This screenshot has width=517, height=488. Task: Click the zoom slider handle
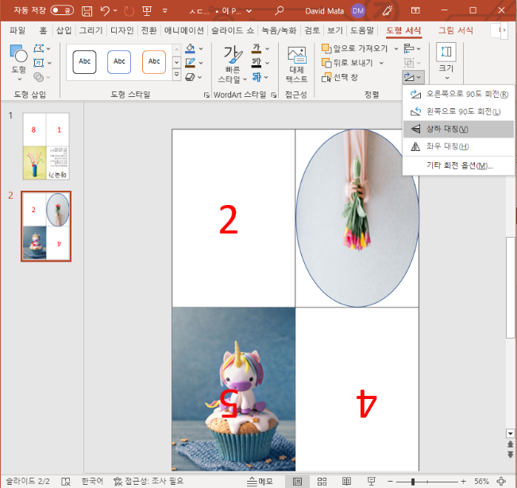[412, 482]
